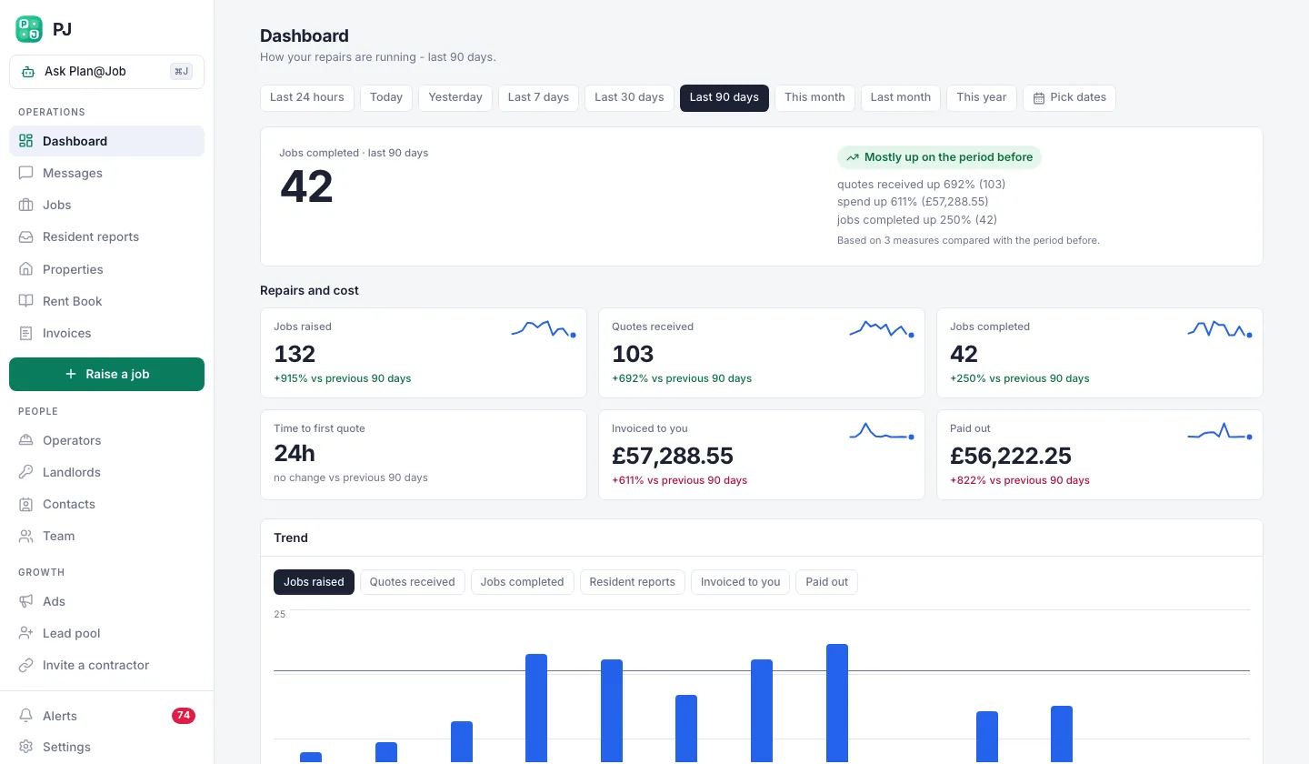Select the This month range
This screenshot has width=1309, height=764.
point(814,98)
